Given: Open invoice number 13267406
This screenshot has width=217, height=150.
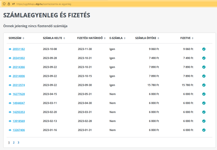Looking at the screenshot, I should [19, 130].
